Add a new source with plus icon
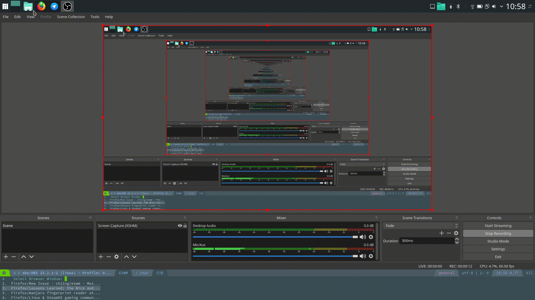Viewport: 535px width, 300px height. tap(101, 257)
